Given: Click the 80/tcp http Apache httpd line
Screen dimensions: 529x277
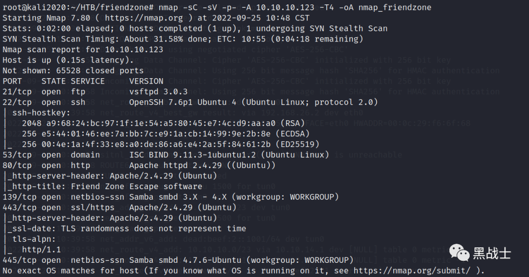Looking at the screenshot, I should pyautogui.click(x=139, y=166).
